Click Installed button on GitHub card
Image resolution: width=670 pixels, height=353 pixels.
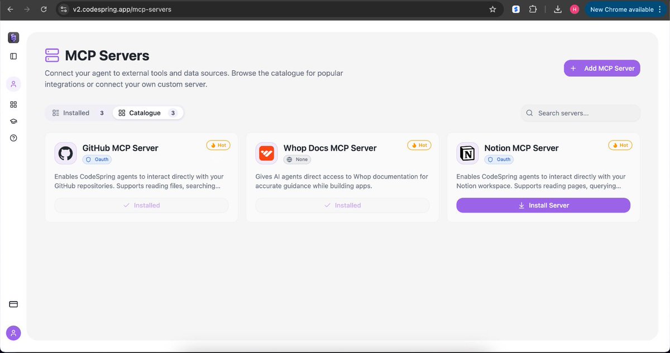coord(141,205)
